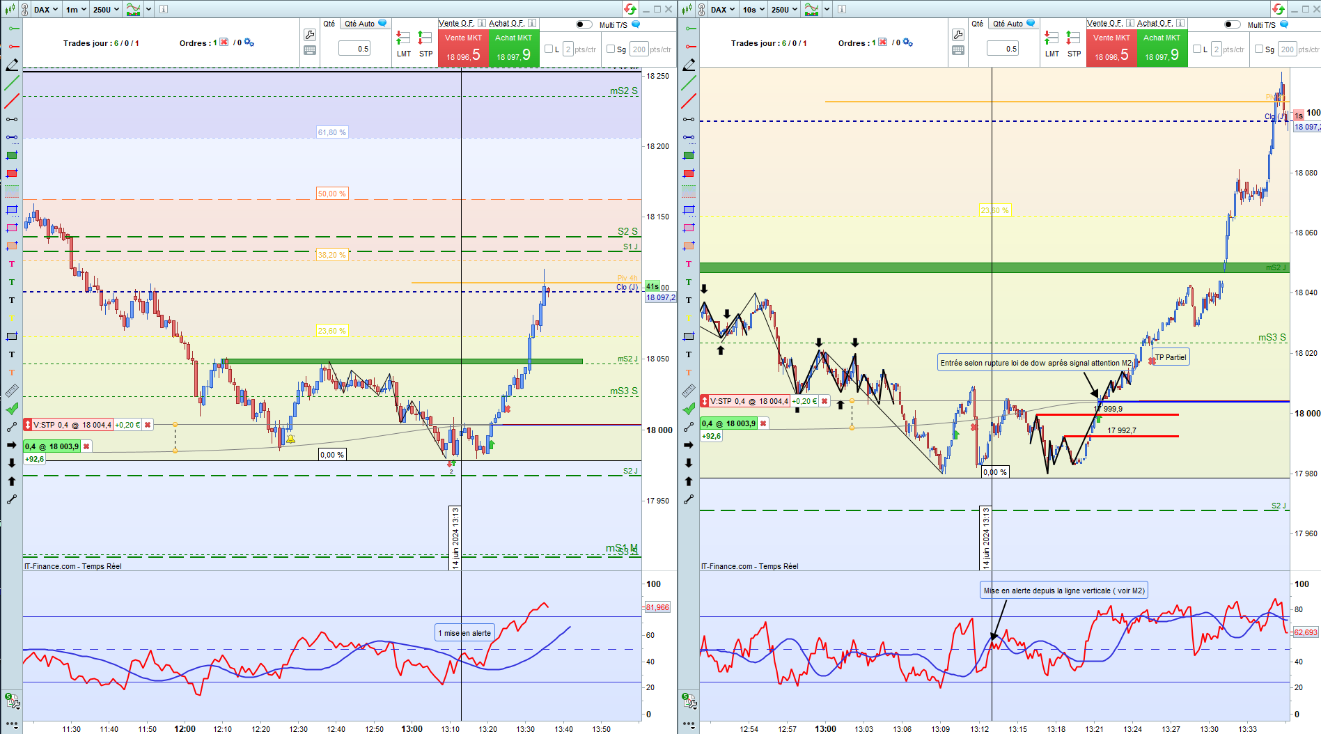Click the link-charts chain icon in the right chart

pos(702,9)
